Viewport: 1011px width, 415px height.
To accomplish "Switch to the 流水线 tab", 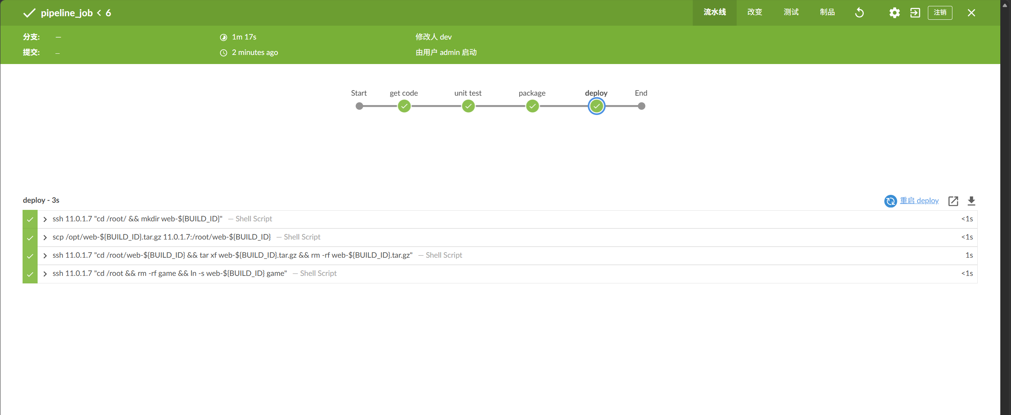I will click(715, 13).
